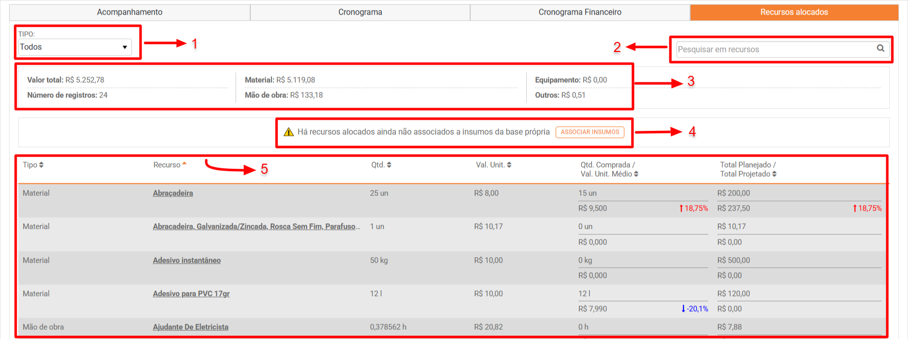908x339 pixels.
Task: Sort by Total Projetado arrows
Action: coord(774,174)
